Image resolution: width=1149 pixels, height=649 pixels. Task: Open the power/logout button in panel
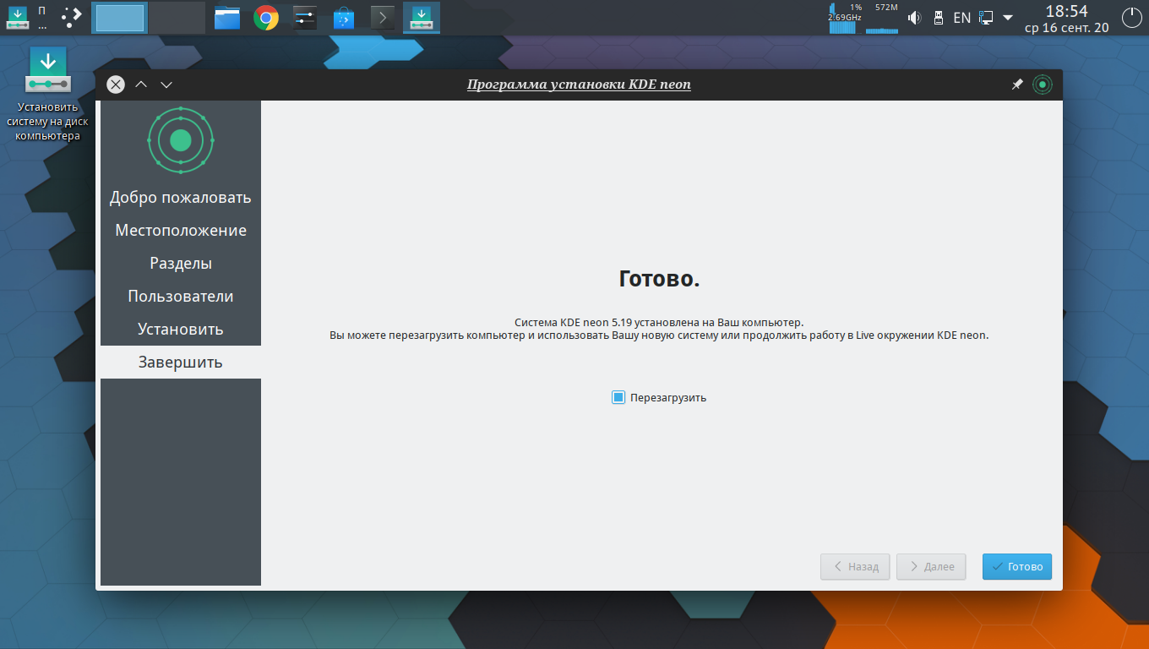1131,17
